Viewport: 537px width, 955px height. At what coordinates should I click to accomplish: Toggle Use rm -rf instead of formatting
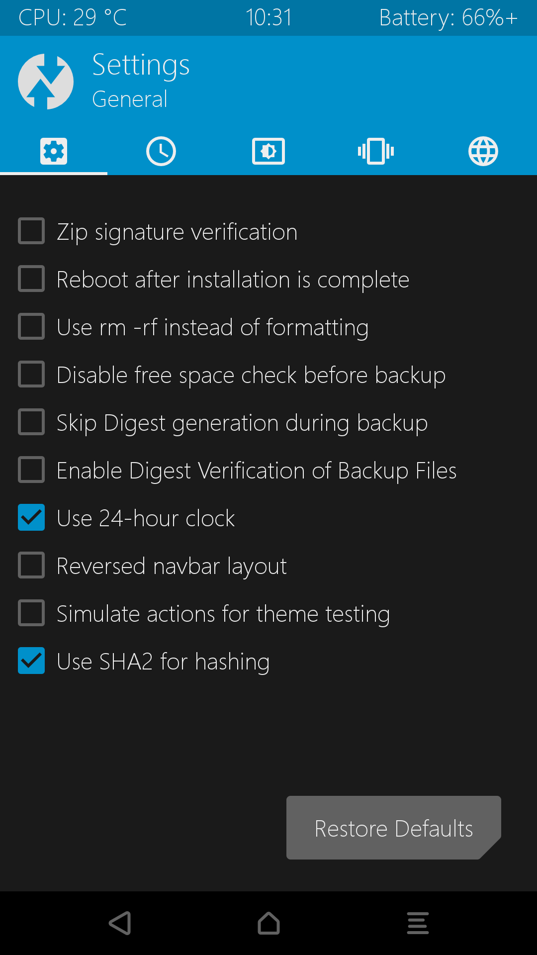click(31, 327)
